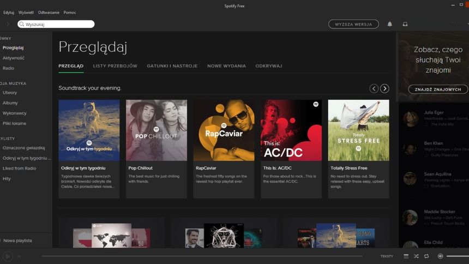
Task: Click the volume speaker icon
Action: coord(440,256)
